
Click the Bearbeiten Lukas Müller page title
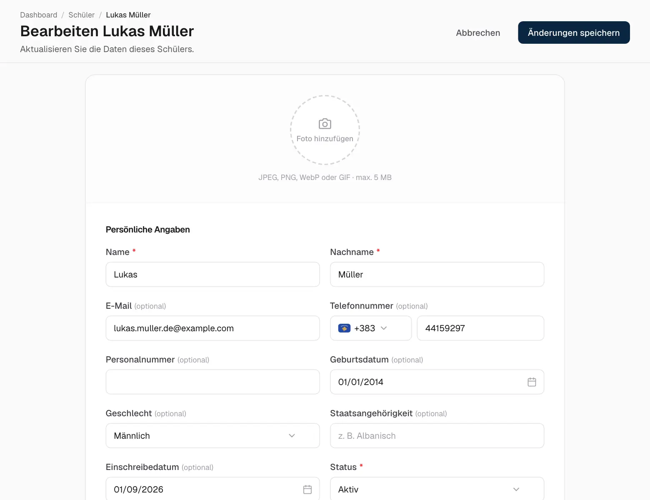[107, 31]
